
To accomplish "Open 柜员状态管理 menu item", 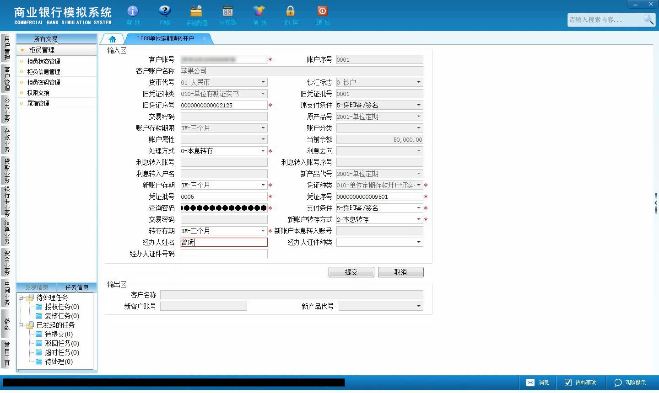I will 43,61.
